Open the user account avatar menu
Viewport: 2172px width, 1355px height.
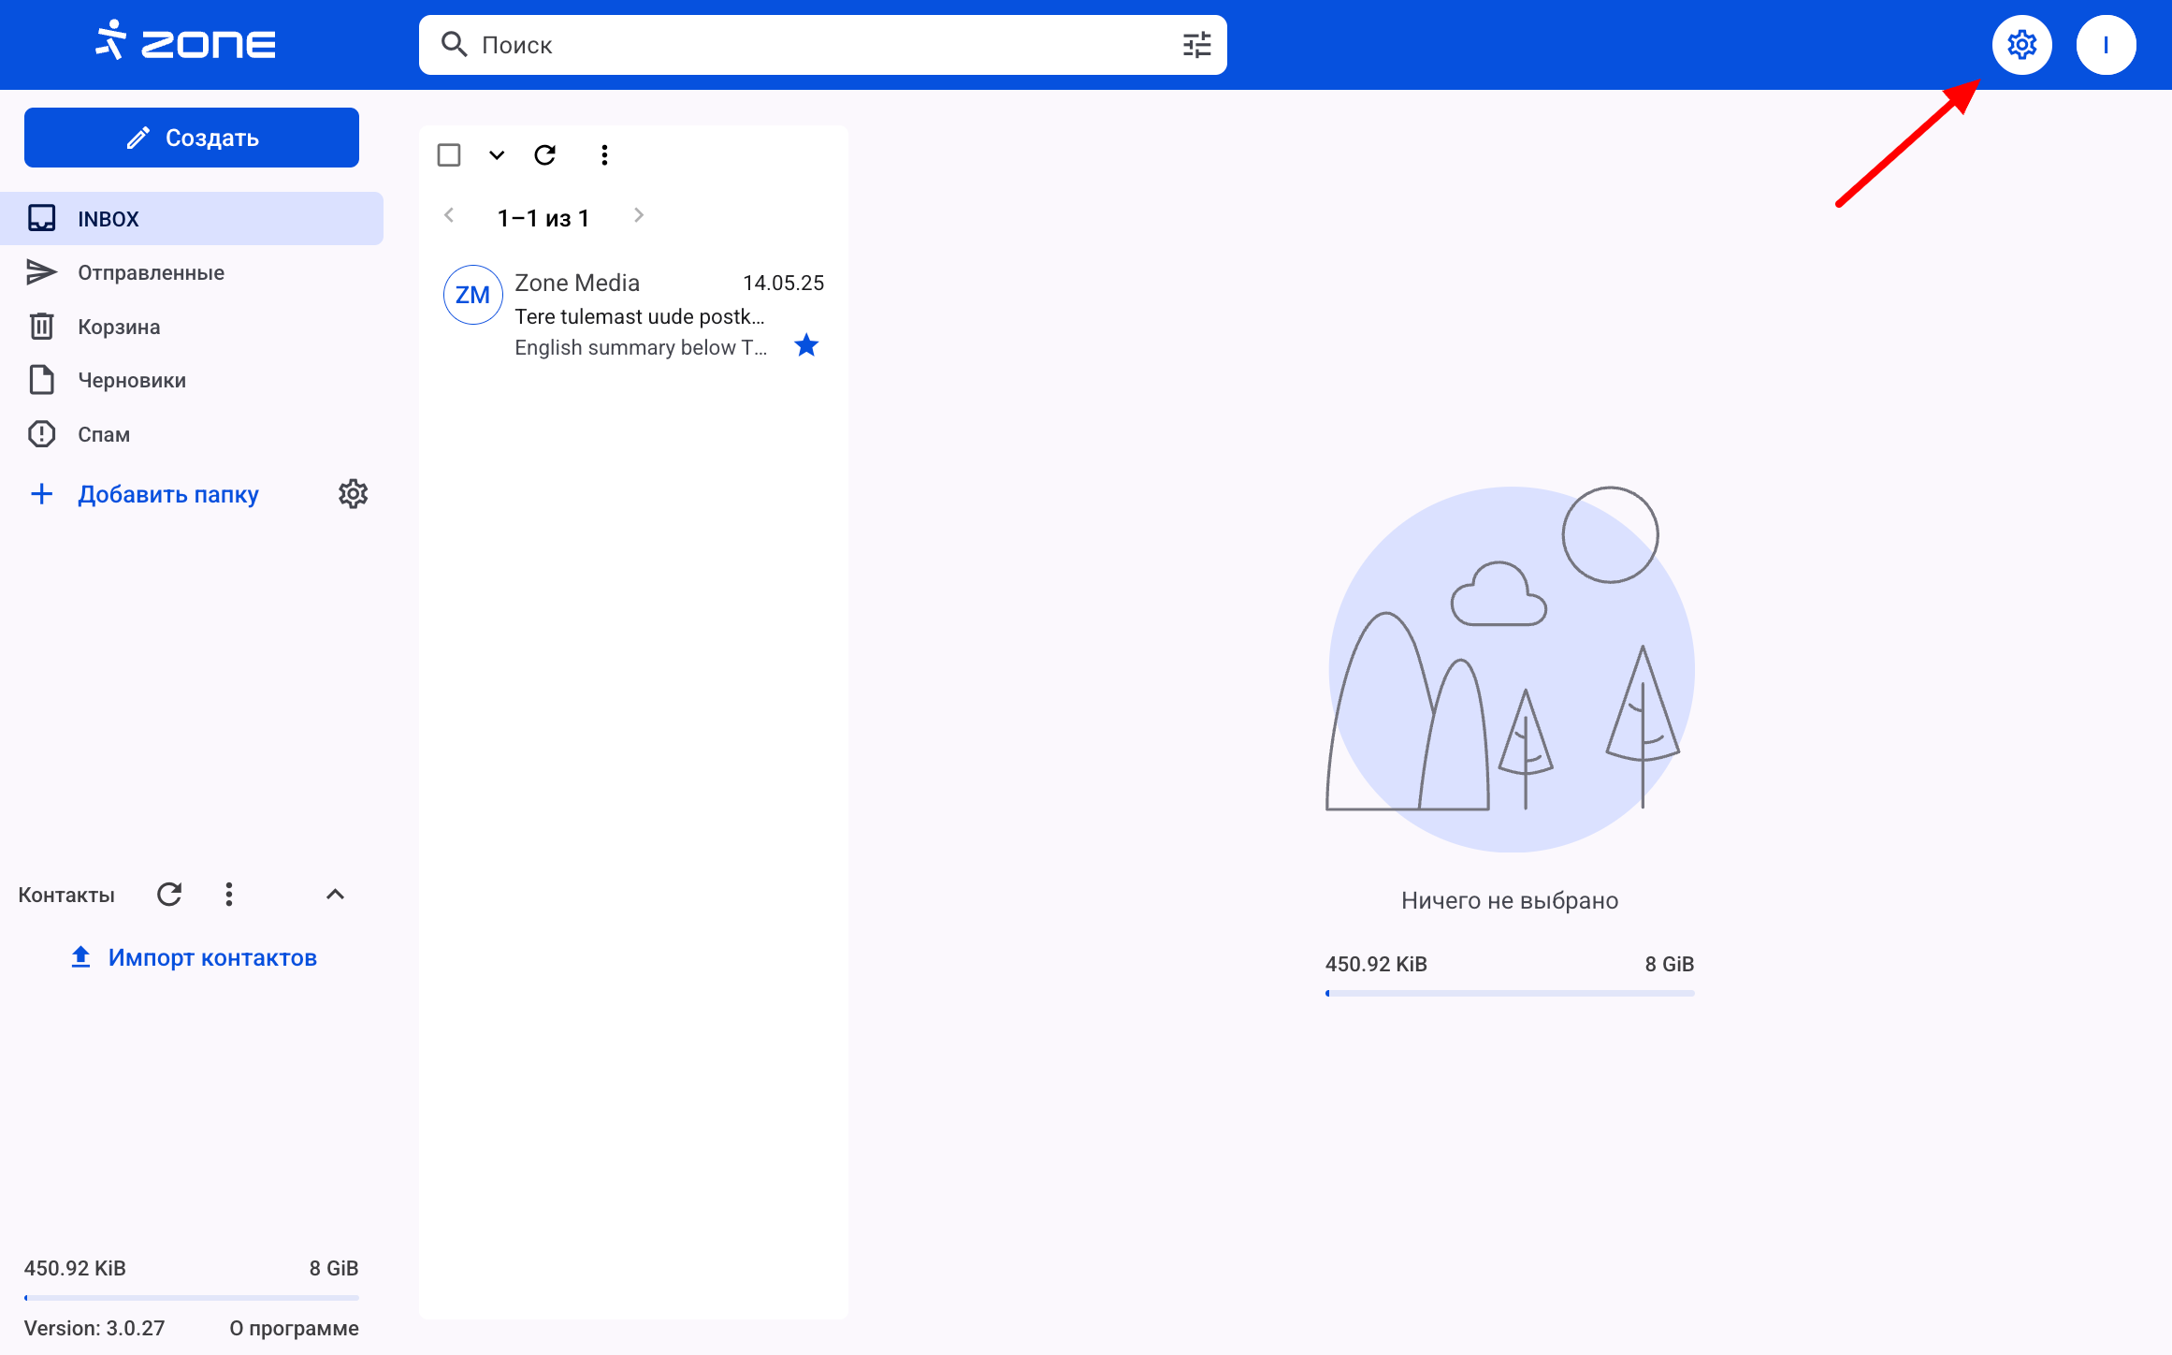2106,45
